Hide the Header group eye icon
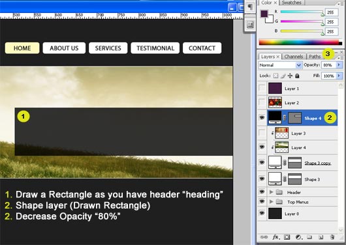This screenshot has width=346, height=245. click(262, 192)
